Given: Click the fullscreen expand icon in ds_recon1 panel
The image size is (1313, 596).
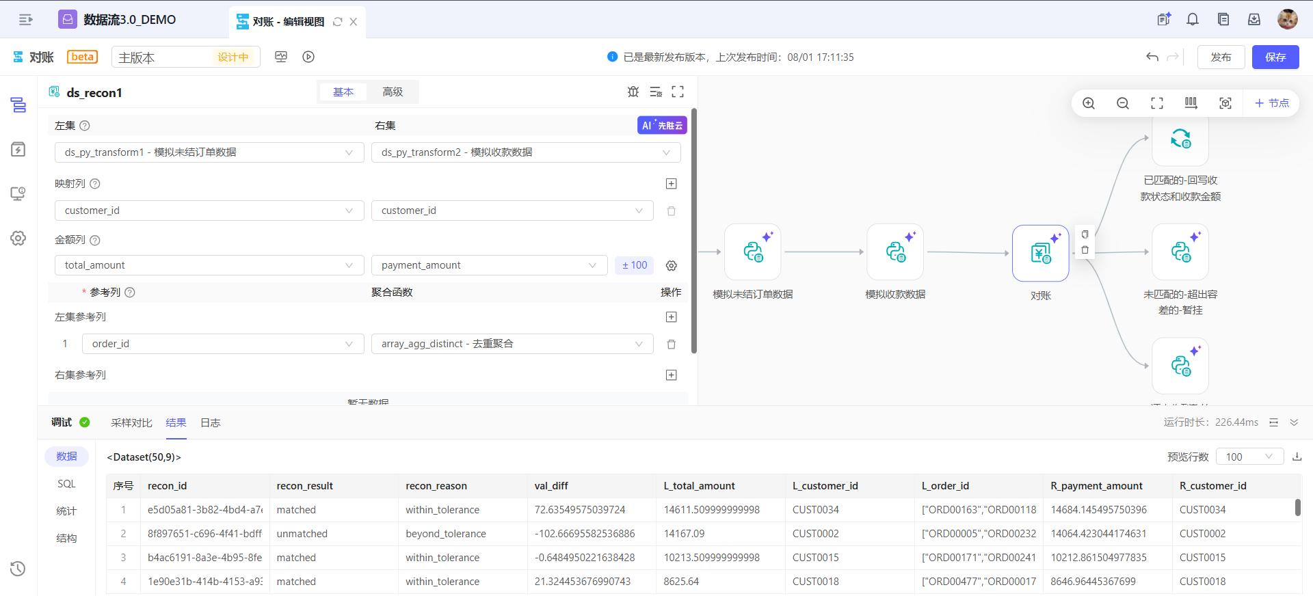Looking at the screenshot, I should click(x=678, y=92).
